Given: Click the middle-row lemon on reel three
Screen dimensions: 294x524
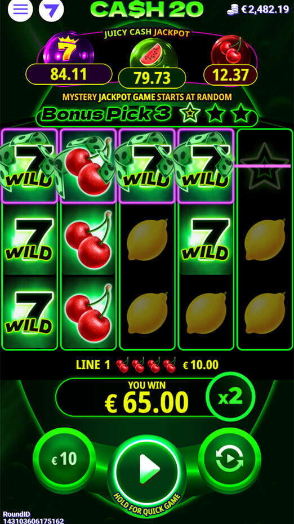Looking at the screenshot, I should [148, 239].
